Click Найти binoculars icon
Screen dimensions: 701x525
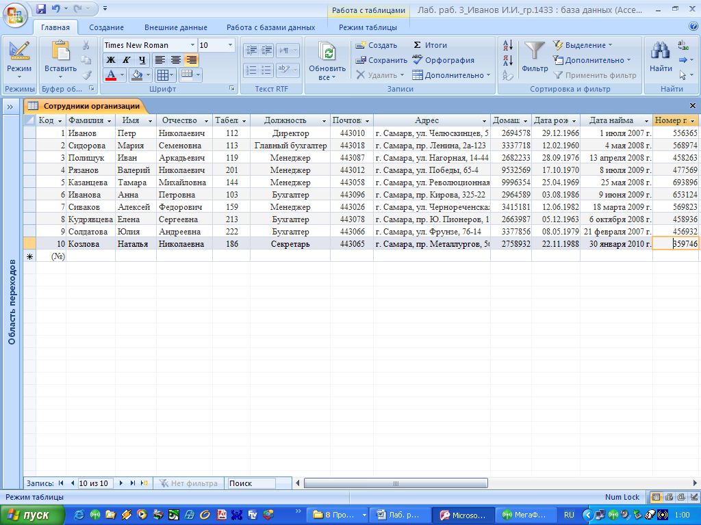pyautogui.click(x=661, y=51)
